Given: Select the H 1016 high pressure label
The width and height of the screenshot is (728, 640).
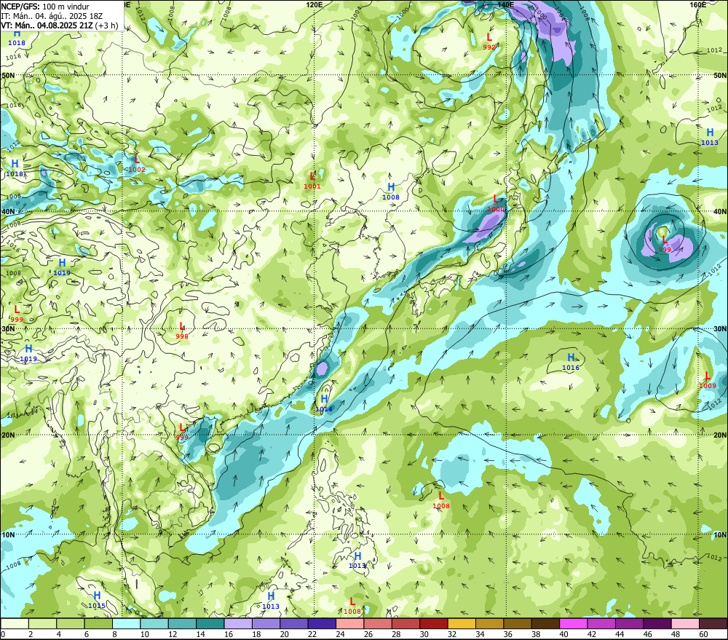Looking at the screenshot, I should 571,362.
